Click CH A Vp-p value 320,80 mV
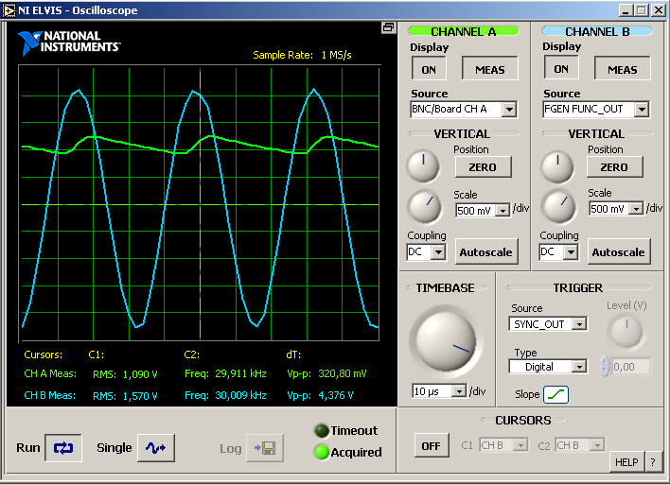670x484 pixels. click(x=343, y=374)
